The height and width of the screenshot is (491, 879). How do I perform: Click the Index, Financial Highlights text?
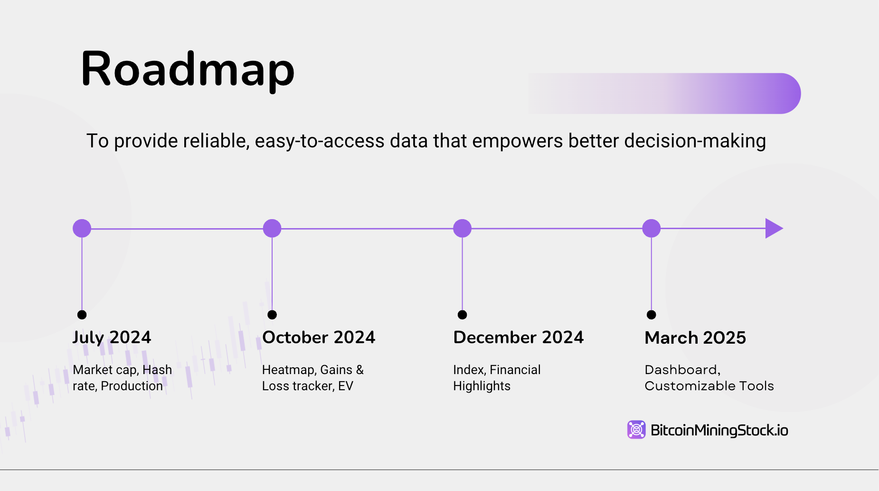497,378
